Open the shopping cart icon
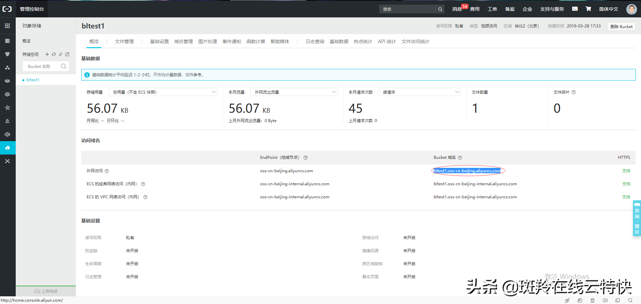 pos(588,9)
